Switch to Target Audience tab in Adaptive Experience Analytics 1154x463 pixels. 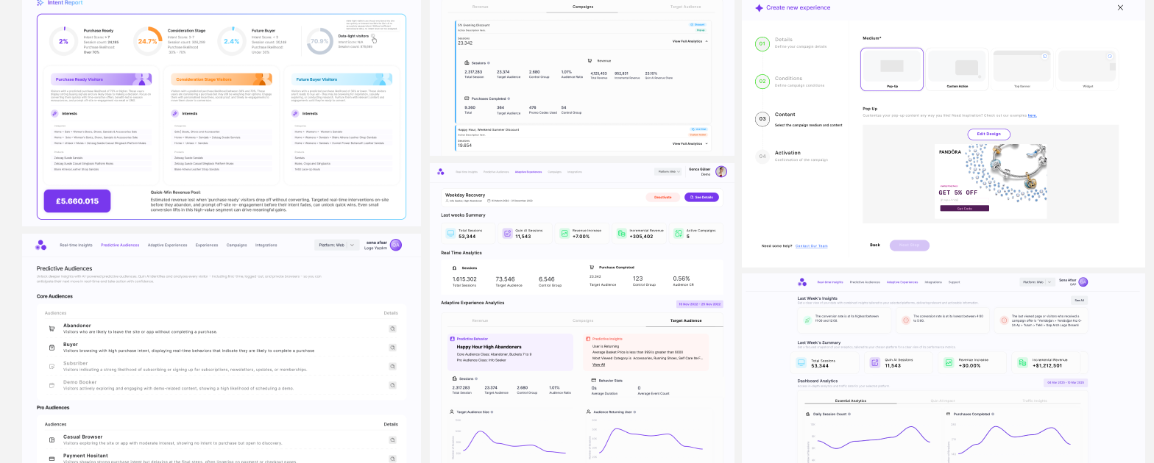(x=685, y=320)
